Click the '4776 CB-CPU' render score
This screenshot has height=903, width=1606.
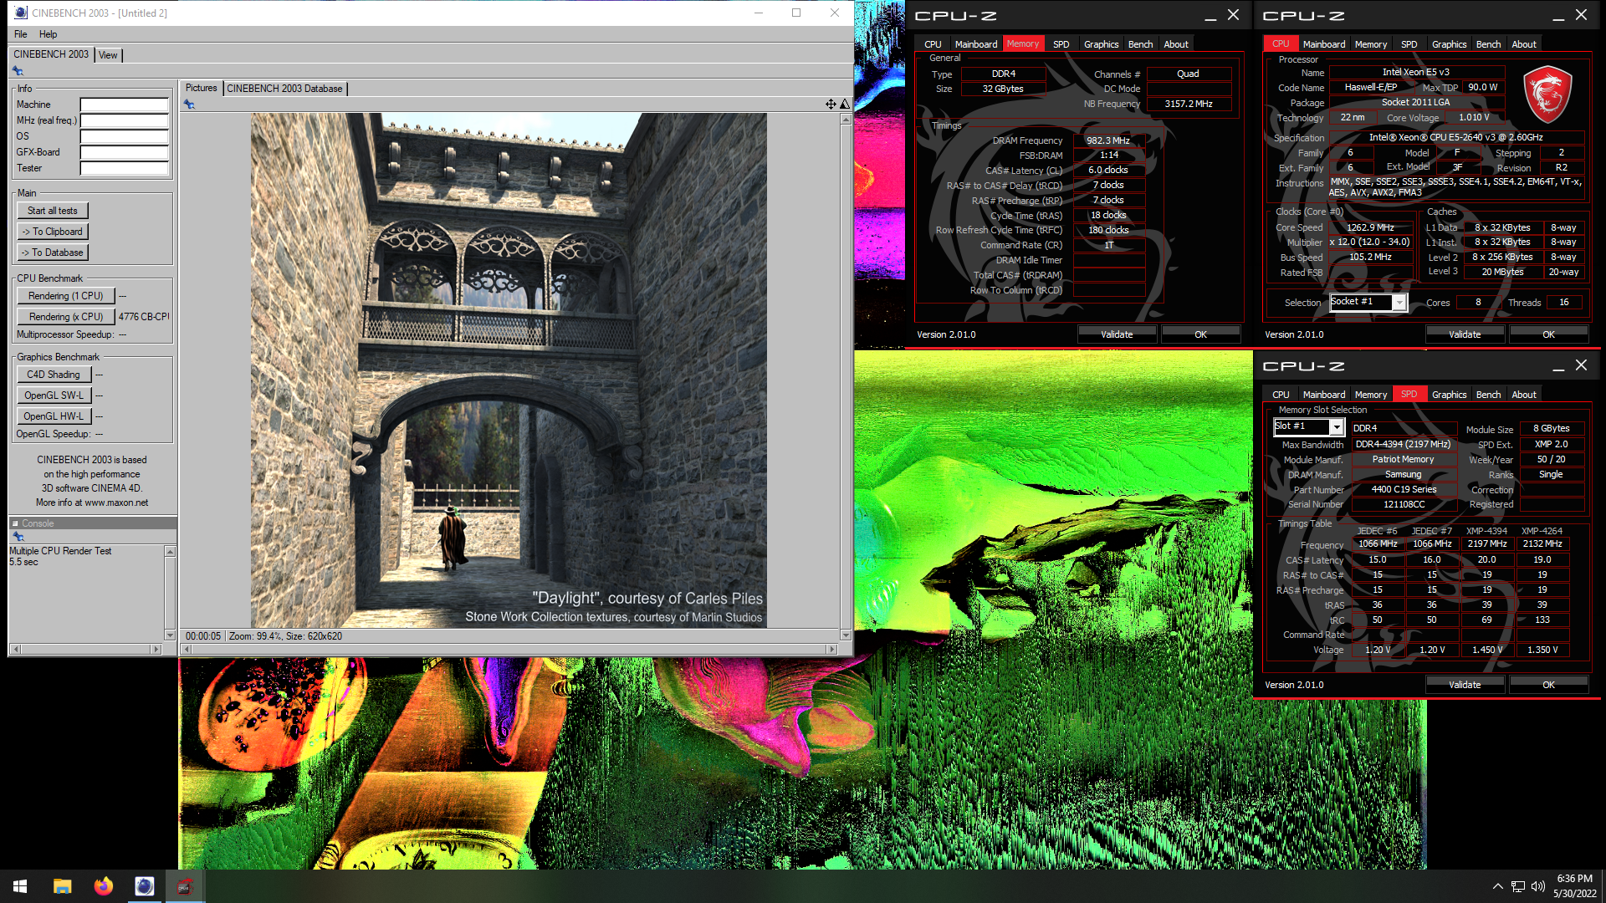(x=144, y=317)
